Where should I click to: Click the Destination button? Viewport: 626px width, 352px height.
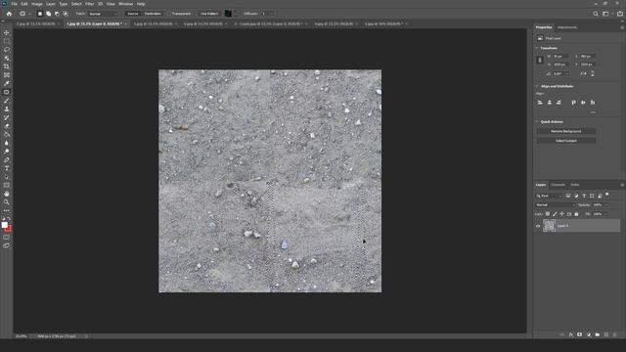click(x=153, y=14)
